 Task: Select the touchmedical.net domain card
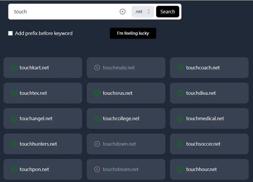(x=209, y=119)
